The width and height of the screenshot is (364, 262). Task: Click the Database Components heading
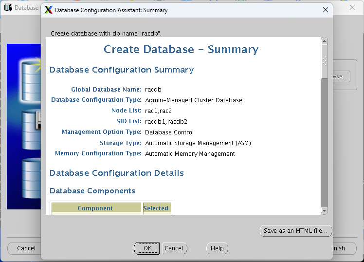(92, 191)
